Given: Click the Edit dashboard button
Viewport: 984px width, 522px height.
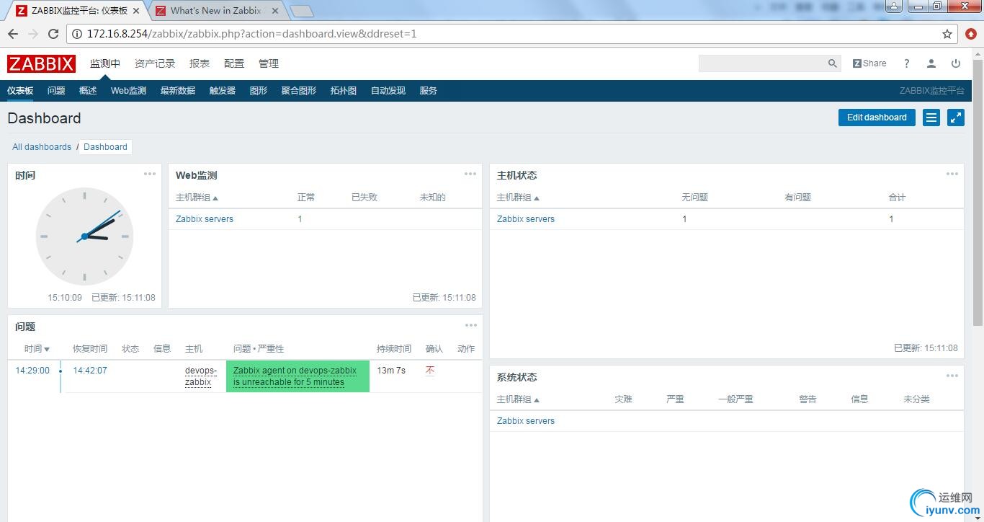Looking at the screenshot, I should pos(877,118).
